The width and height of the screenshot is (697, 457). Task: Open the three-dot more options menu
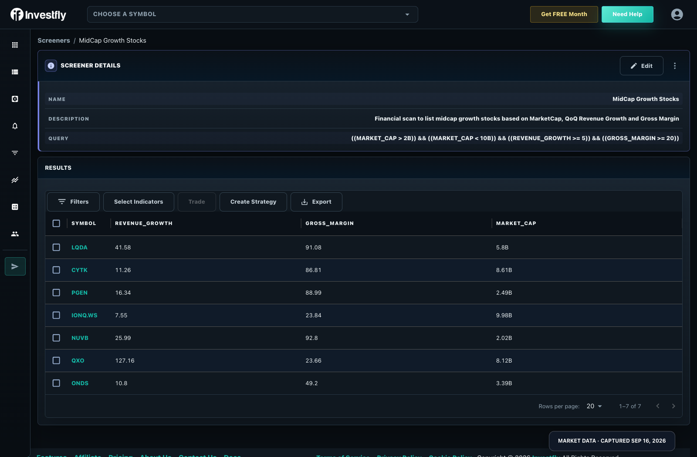[x=675, y=66]
